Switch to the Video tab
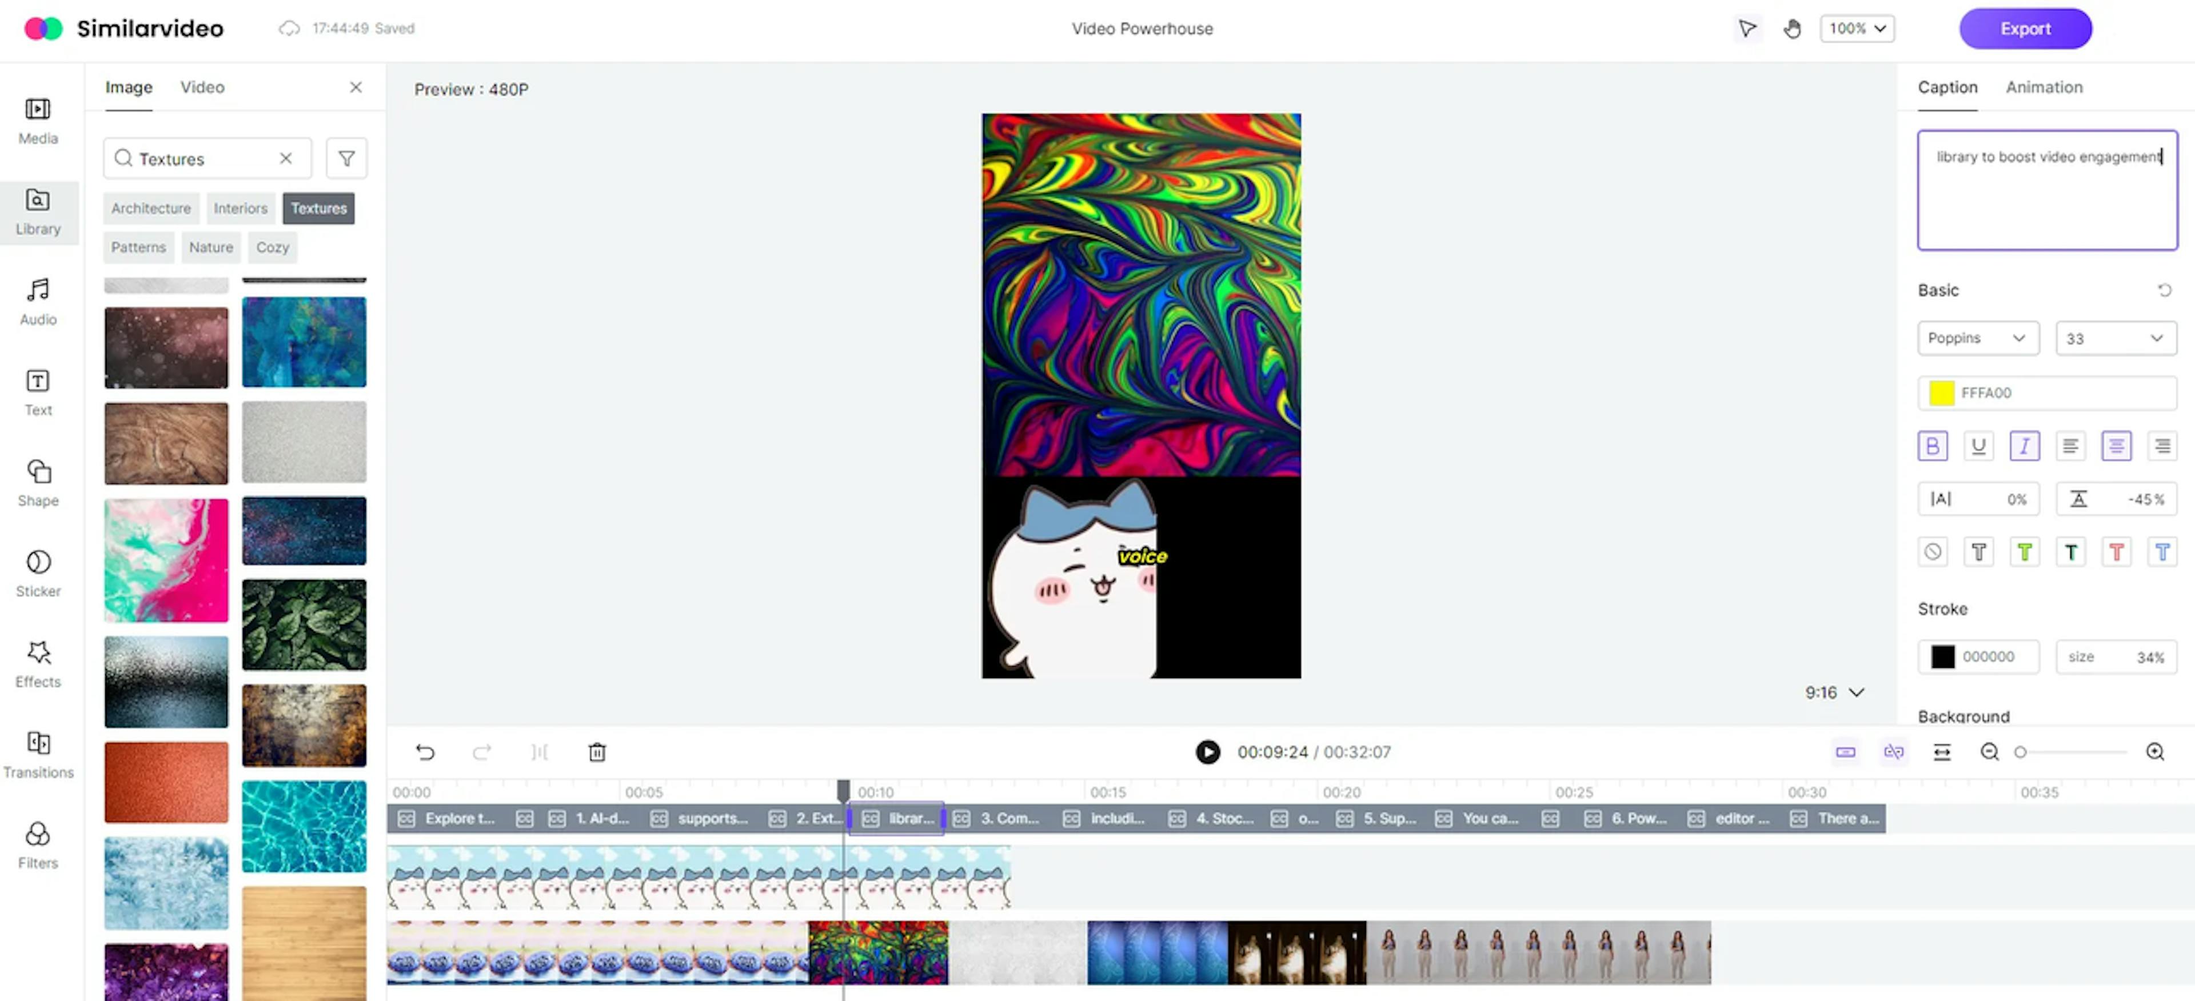Viewport: 2195px width, 1001px height. [x=202, y=87]
